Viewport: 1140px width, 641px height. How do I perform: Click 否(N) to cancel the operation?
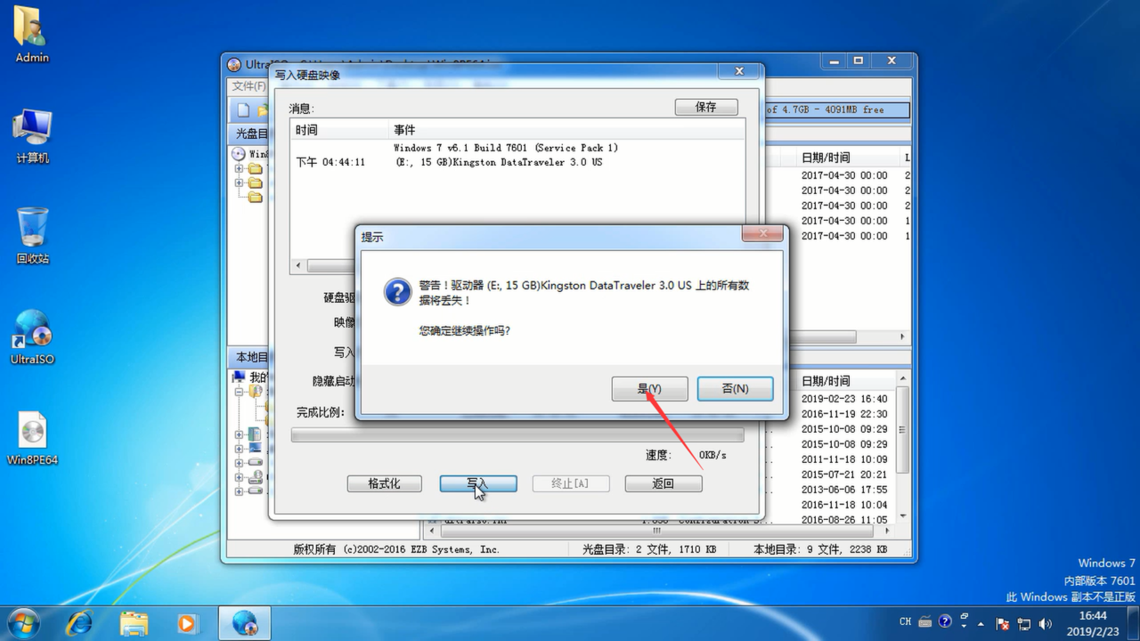[735, 389]
